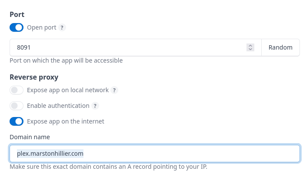This screenshot has width=303, height=174.
Task: Click the "Port" section heading
Action: 17,14
